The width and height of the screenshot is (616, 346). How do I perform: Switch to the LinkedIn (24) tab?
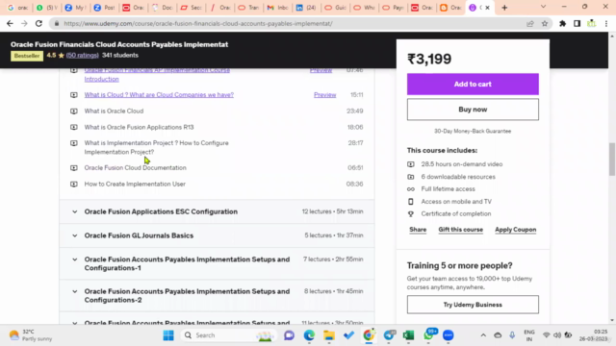306,8
